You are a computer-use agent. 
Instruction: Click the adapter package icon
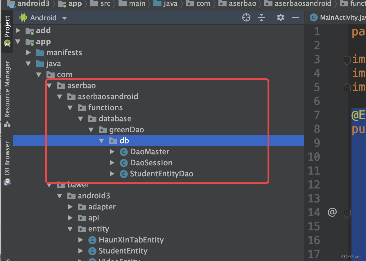[82, 207]
